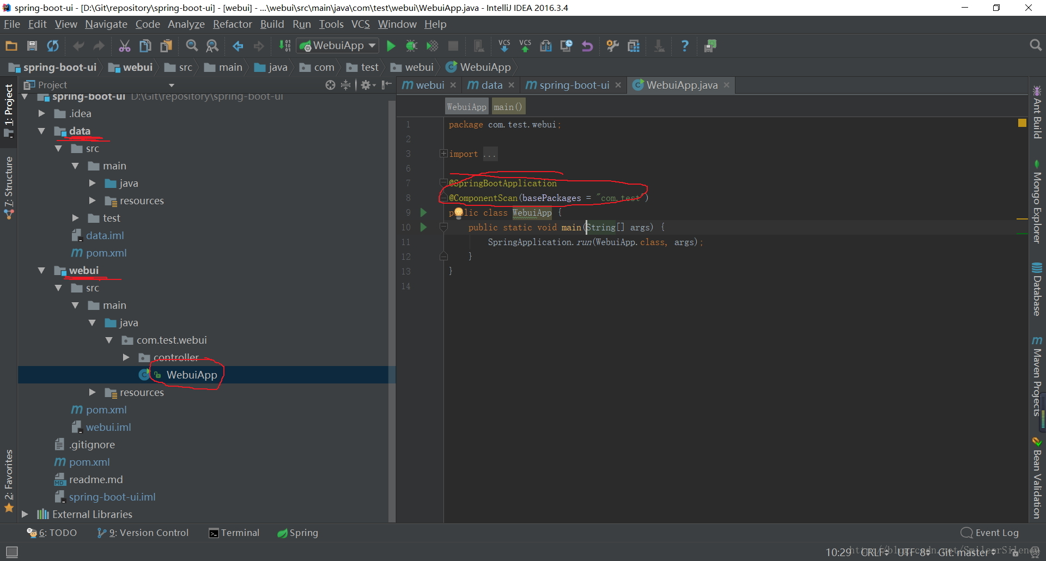Click the Help question mark icon
The image size is (1046, 561).
685,46
